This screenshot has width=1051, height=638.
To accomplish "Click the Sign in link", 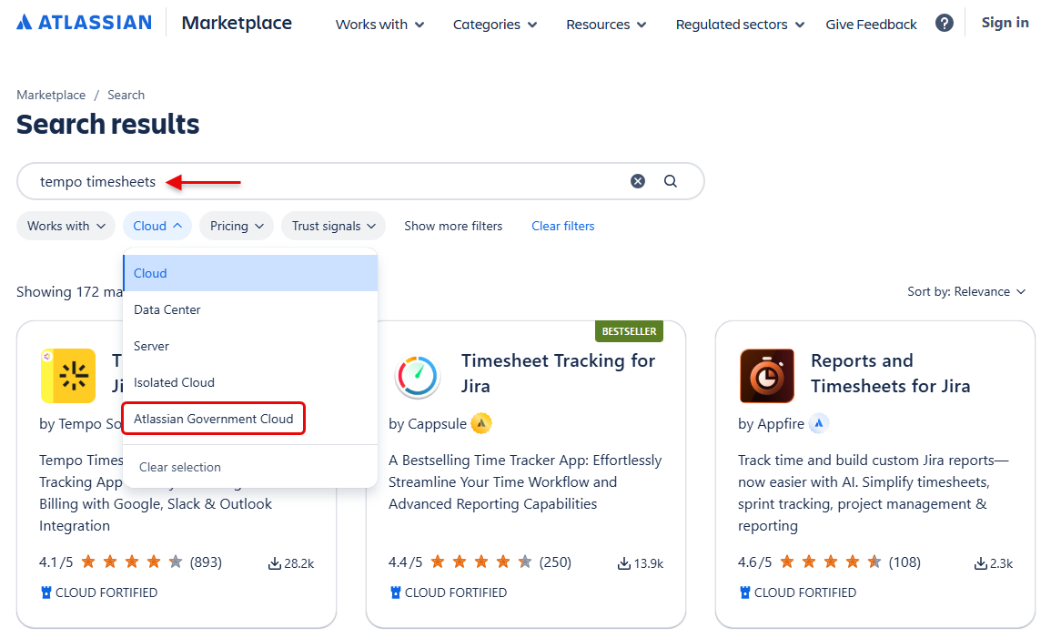I will tap(1005, 23).
